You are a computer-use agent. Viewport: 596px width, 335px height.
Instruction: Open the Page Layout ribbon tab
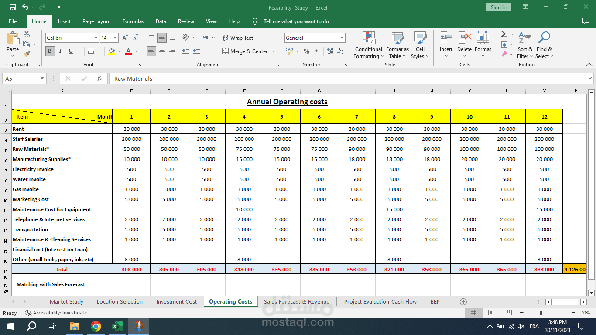pos(96,21)
